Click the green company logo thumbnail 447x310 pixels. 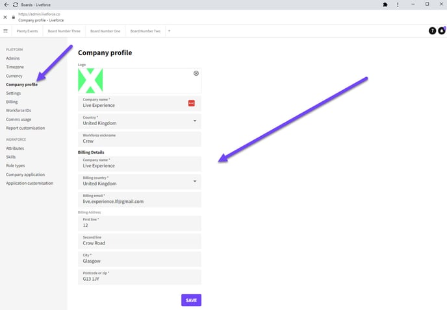pyautogui.click(x=90, y=80)
